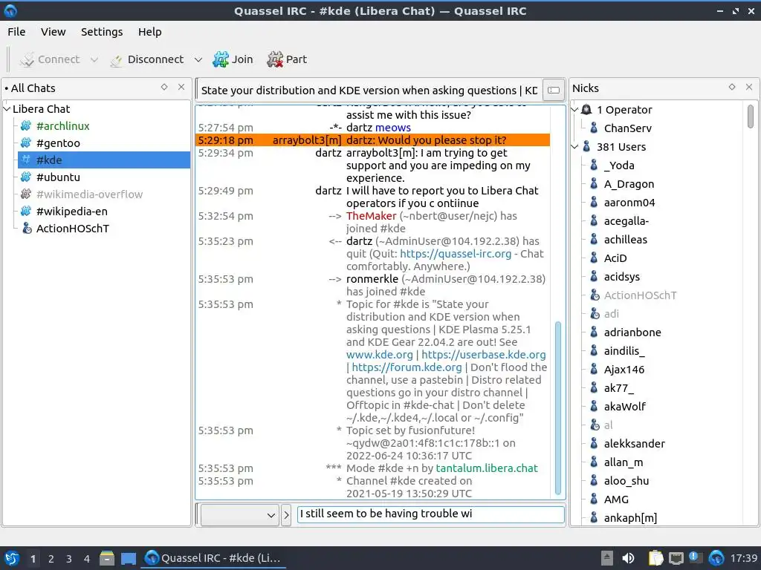761x570 pixels.
Task: Select acegalla- in the nick list
Action: coord(626,221)
